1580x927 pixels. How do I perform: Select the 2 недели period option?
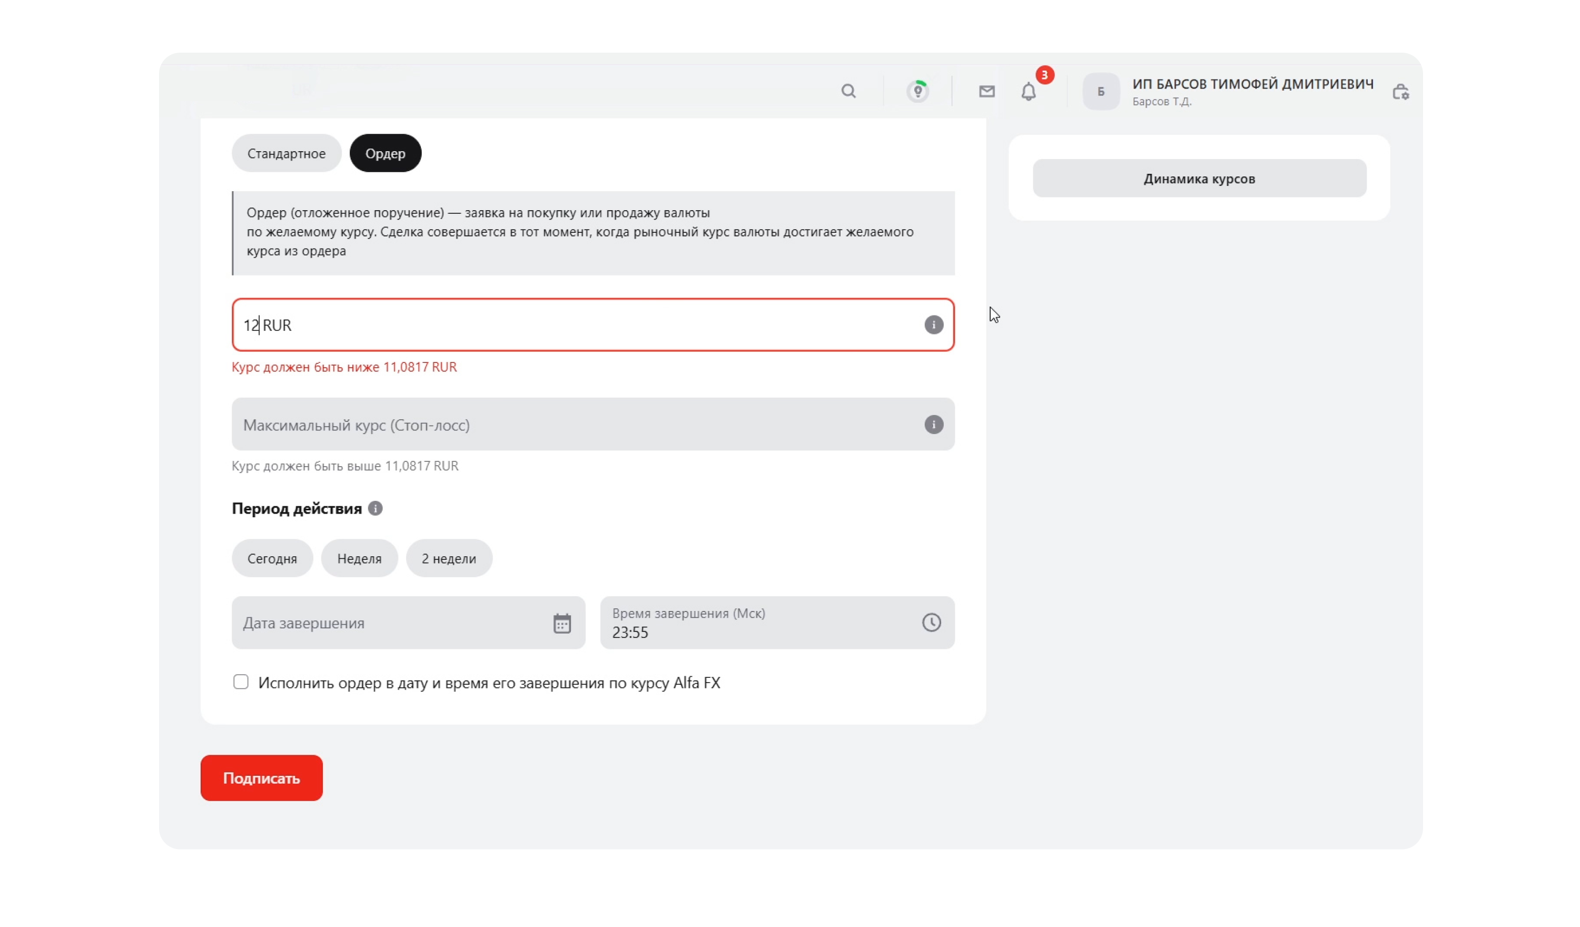coord(448,558)
